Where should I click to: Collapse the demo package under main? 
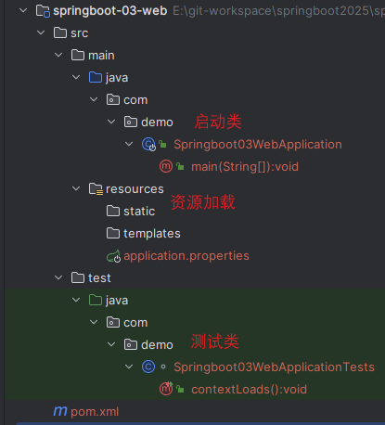pyautogui.click(x=111, y=122)
